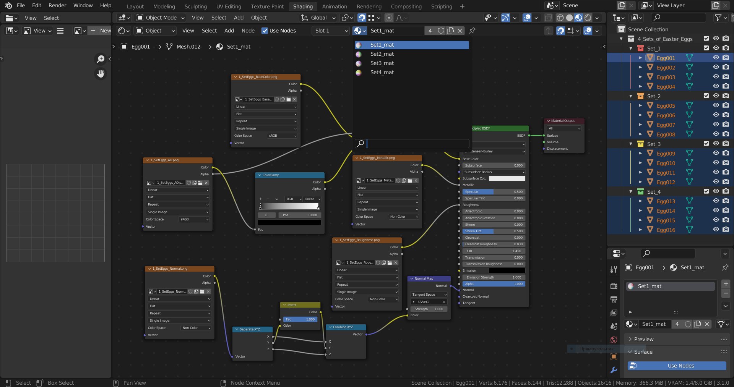Image resolution: width=734 pixels, height=387 pixels.
Task: Collapse the Set_2 collection tree
Action: click(x=631, y=96)
